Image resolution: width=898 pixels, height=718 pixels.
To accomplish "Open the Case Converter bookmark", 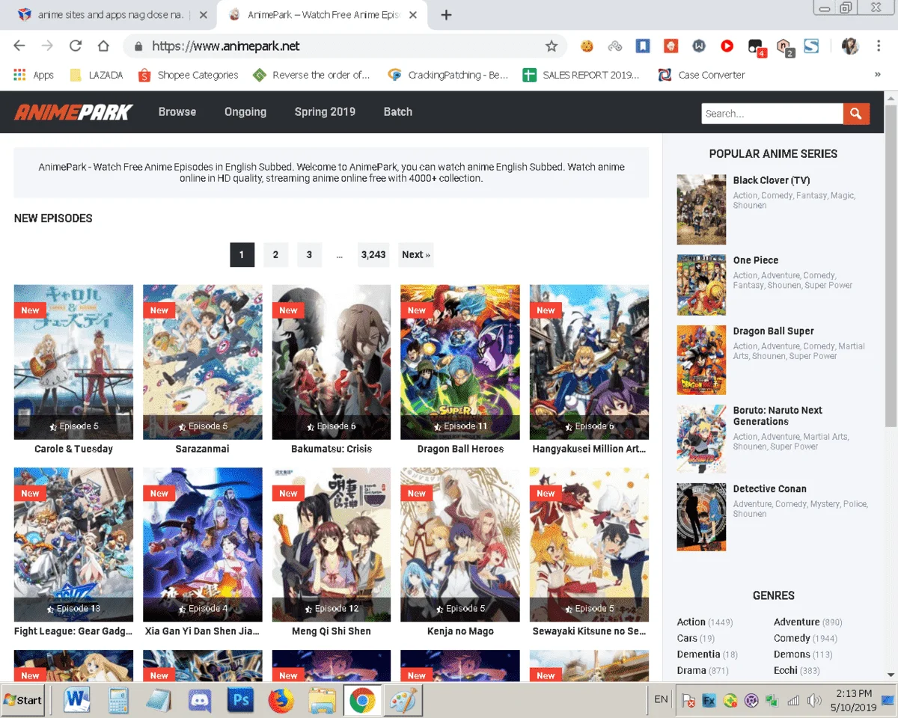I will click(701, 75).
